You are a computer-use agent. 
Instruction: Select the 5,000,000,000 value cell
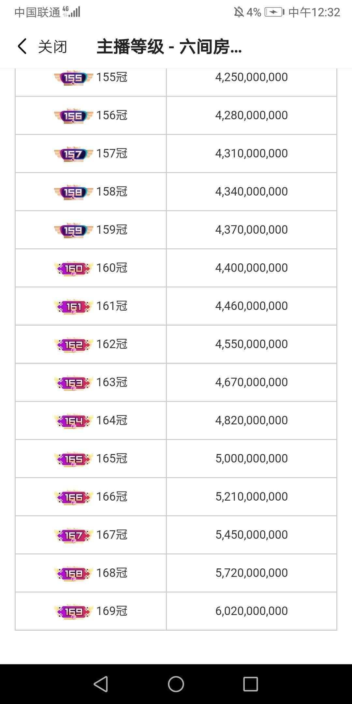[x=251, y=459]
